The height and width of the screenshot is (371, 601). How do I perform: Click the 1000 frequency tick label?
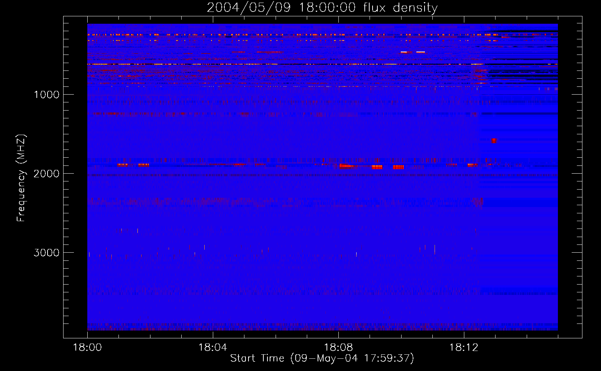47,95
